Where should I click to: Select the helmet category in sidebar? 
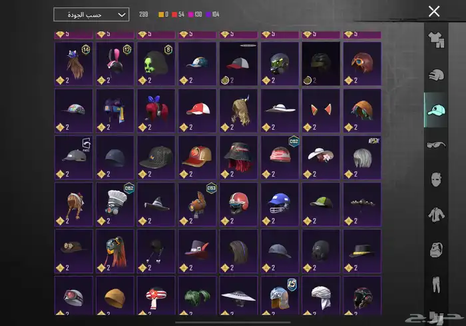click(x=436, y=75)
